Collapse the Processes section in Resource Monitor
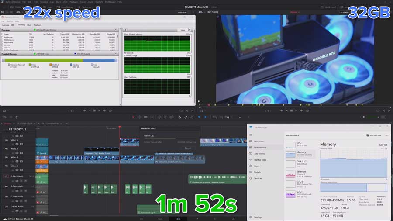Image resolution: width=393 pixels, height=221 pixels. (x=116, y=30)
